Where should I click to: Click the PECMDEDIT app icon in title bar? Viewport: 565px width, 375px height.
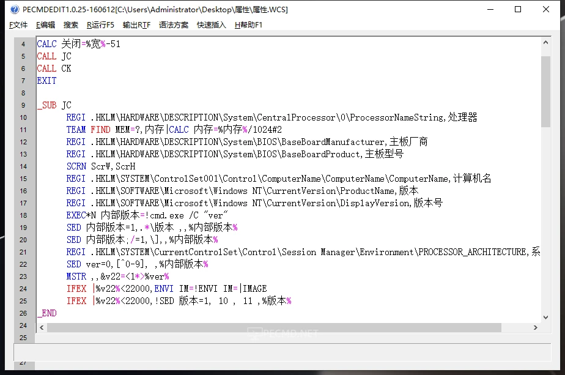click(x=15, y=9)
